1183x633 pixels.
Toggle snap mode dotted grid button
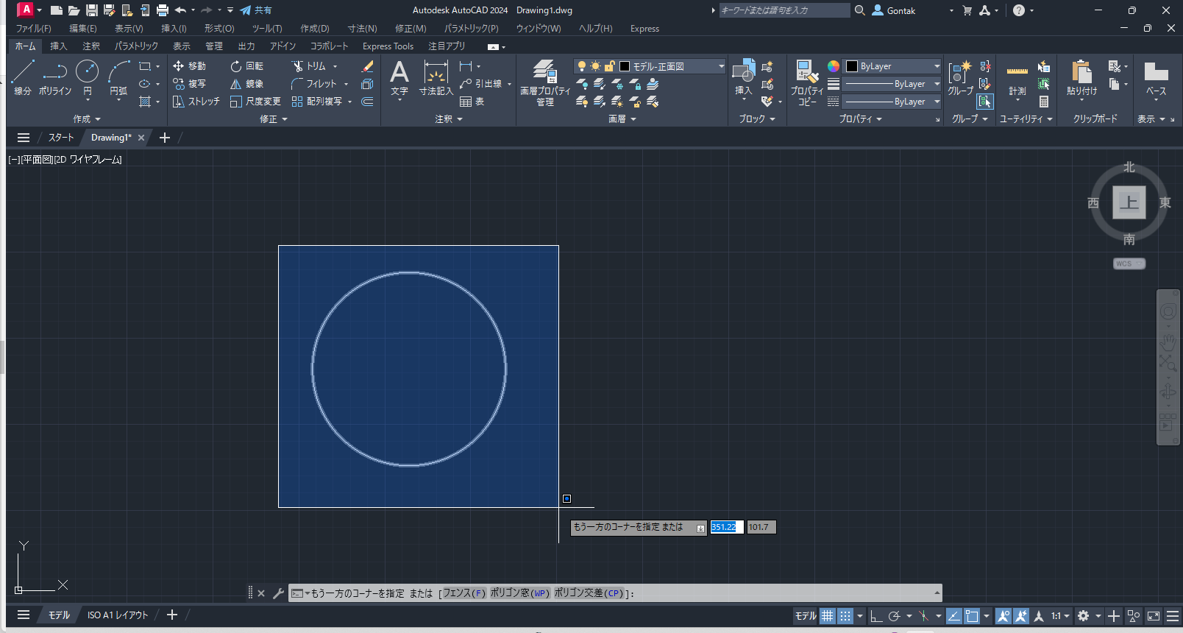(845, 616)
